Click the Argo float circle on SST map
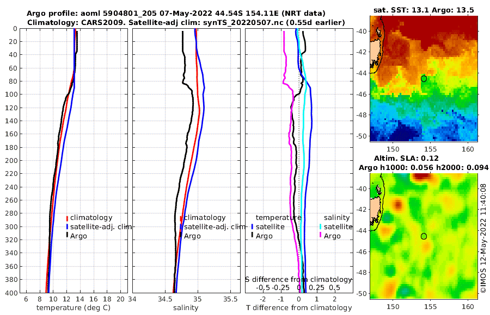The width and height of the screenshot is (490, 315). (424, 79)
